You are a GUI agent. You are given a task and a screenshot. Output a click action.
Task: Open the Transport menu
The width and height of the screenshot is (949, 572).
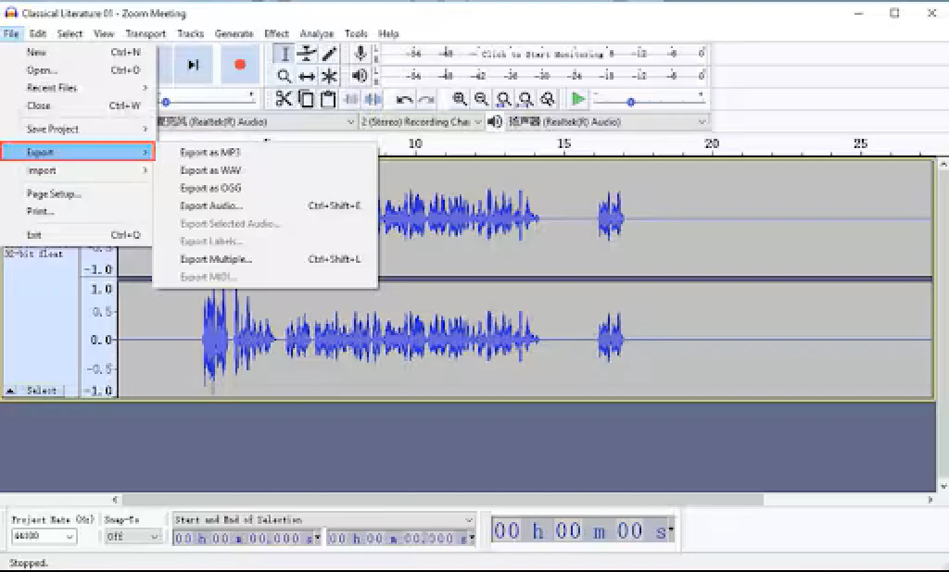click(x=146, y=33)
